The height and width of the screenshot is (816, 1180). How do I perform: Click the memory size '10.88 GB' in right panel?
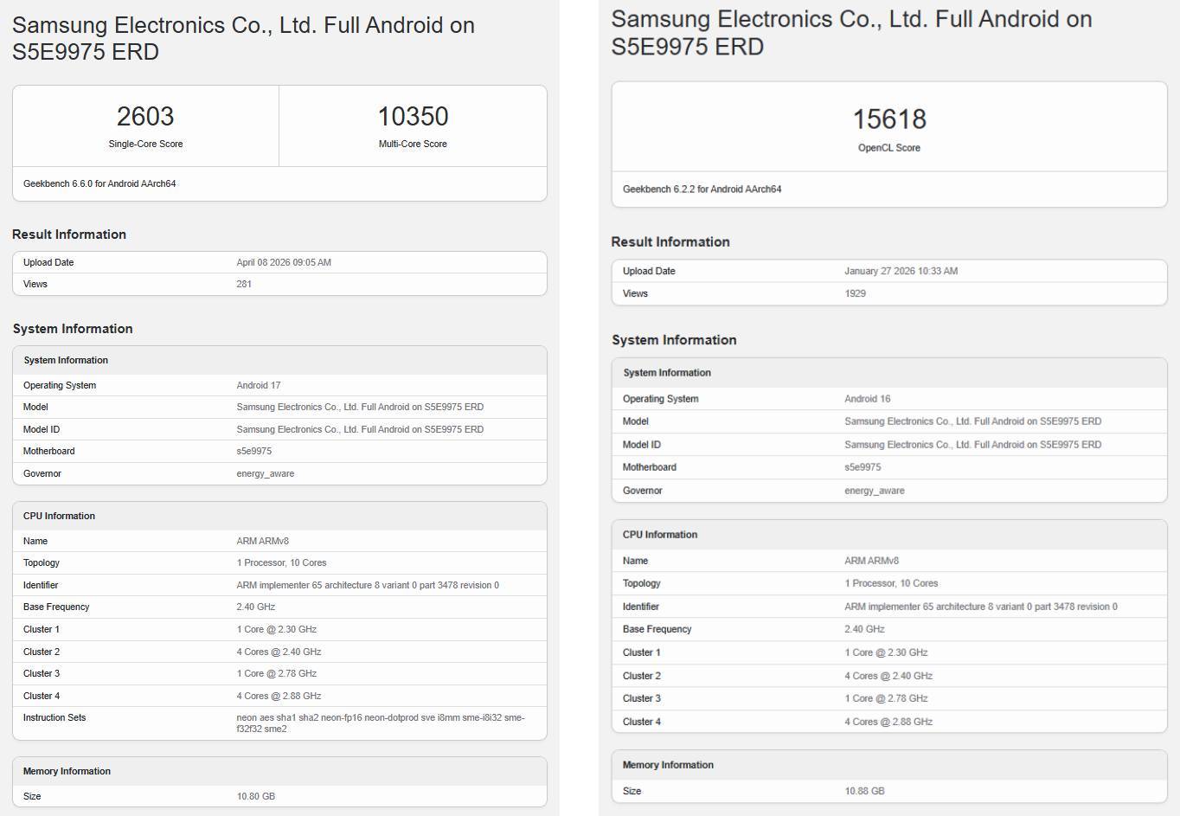(864, 791)
